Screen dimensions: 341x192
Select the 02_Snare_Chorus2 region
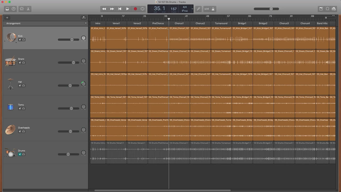200,61
